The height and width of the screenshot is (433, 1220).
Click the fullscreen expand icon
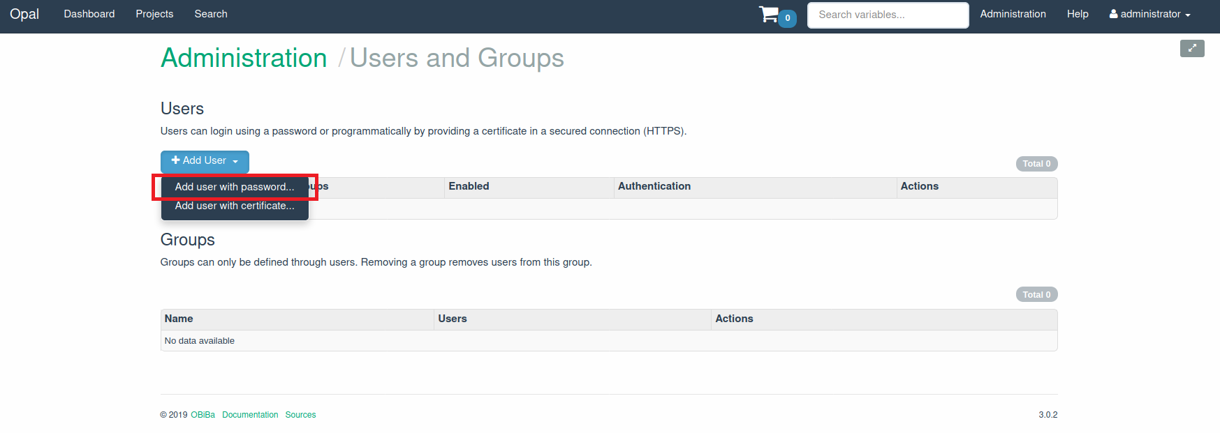(1191, 48)
